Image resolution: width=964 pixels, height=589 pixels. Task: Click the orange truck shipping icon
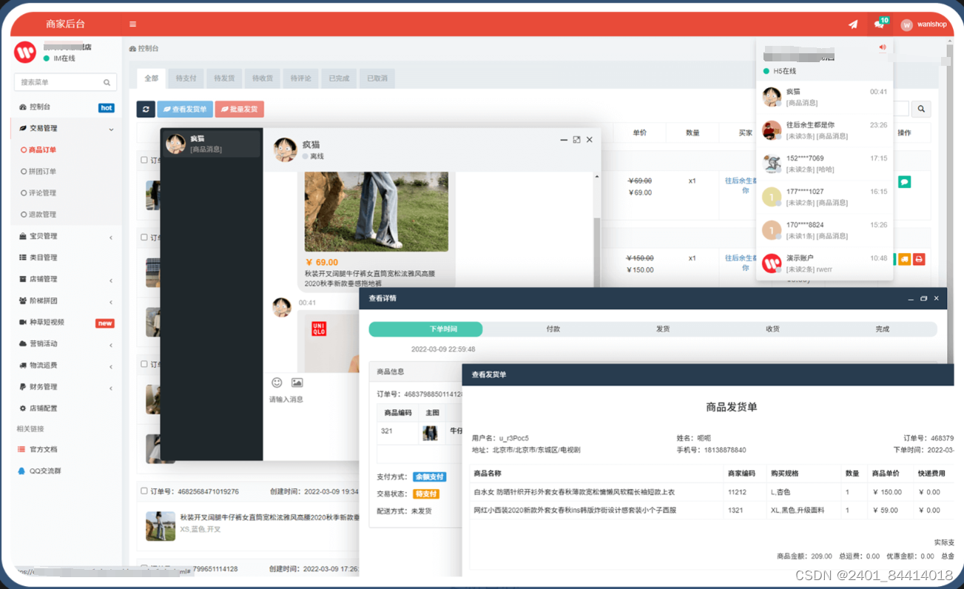(905, 259)
